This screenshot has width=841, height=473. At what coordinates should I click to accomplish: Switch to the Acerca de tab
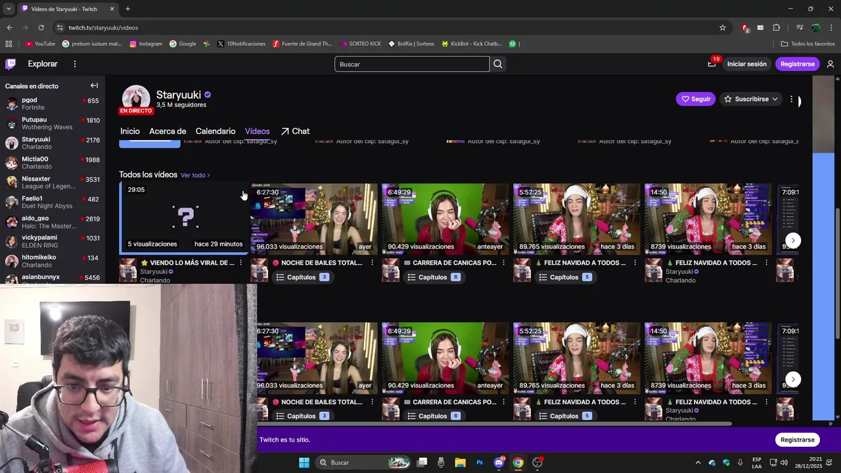point(168,131)
